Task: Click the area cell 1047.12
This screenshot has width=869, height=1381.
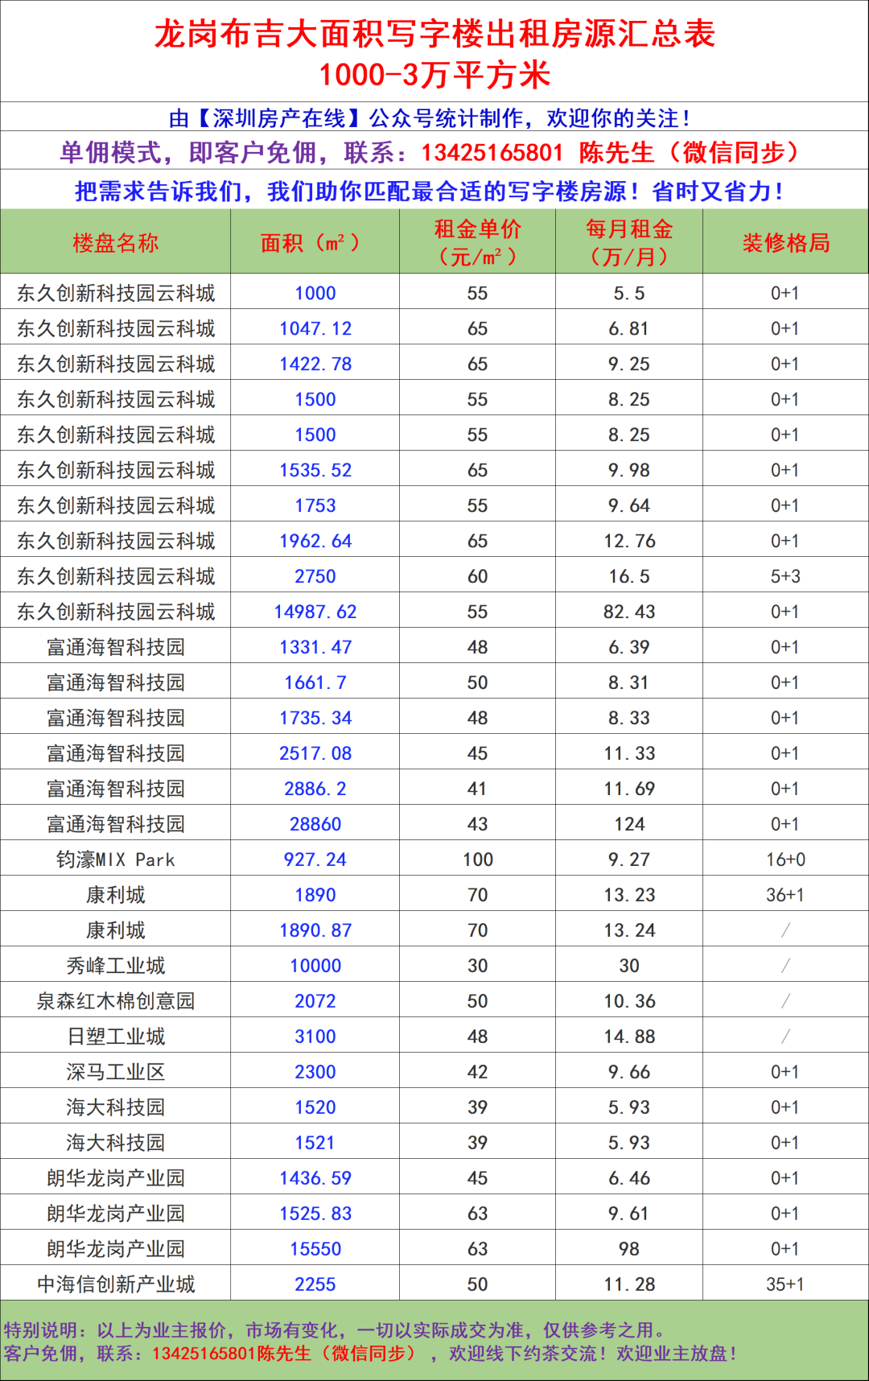Action: click(315, 328)
